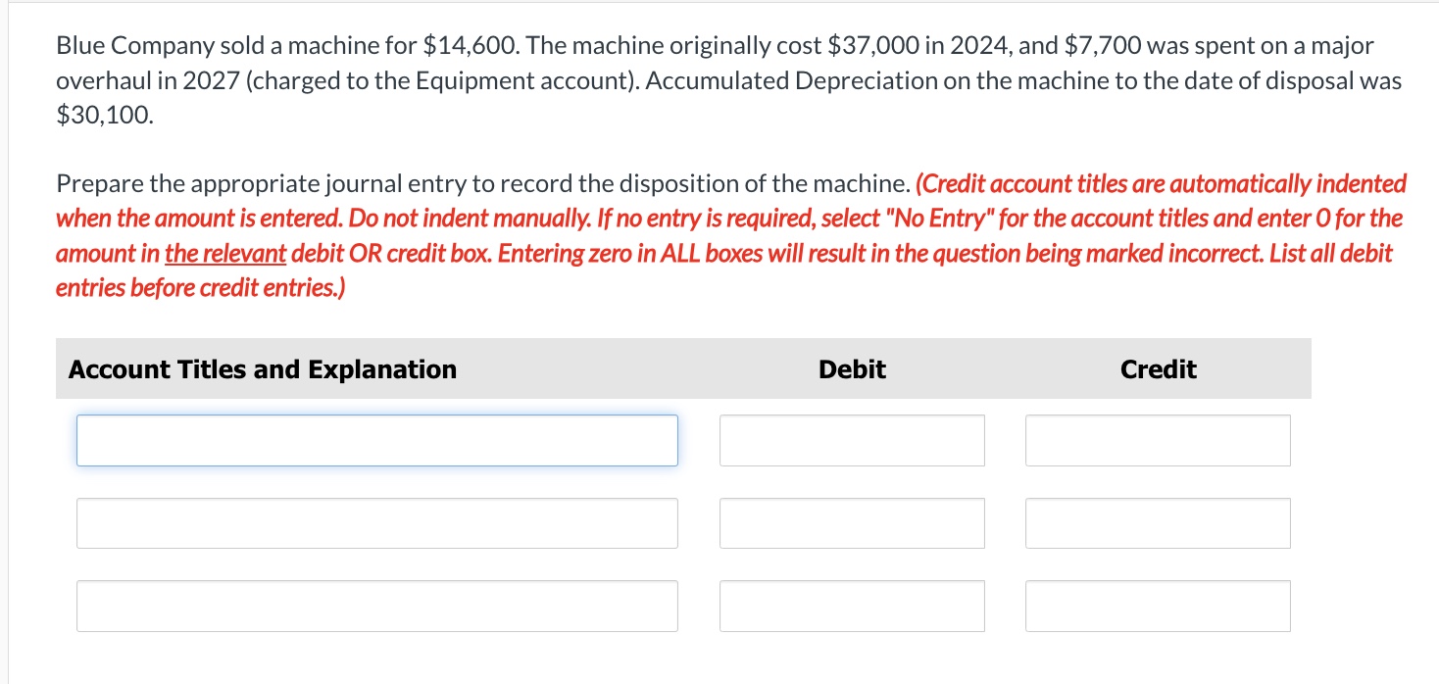This screenshot has width=1439, height=684.
Task: Open the second account title selector
Action: [x=377, y=522]
